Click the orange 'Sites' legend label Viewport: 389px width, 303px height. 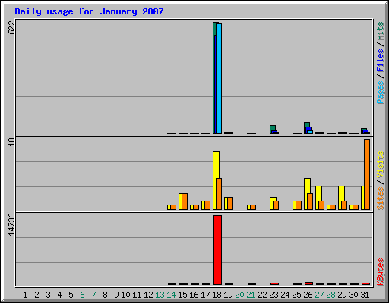tap(380, 198)
